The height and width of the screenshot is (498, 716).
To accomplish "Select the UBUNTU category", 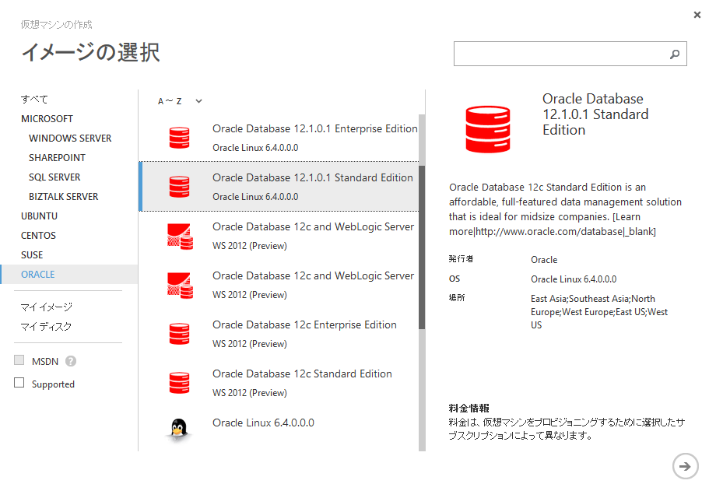I will [x=39, y=216].
